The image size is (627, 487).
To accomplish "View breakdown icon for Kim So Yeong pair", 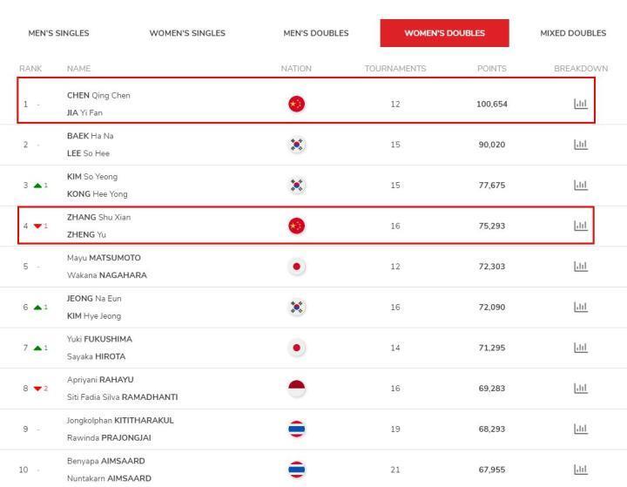I will [580, 185].
